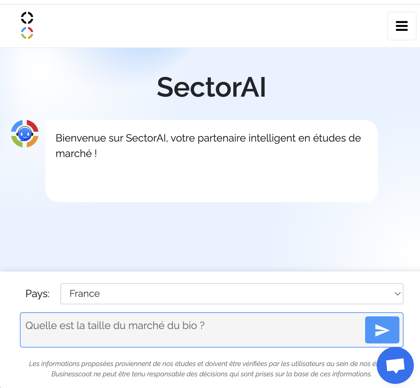Image resolution: width=420 pixels, height=388 pixels.
Task: Click the Bienvenue welcome message bubble
Action: pos(211,161)
